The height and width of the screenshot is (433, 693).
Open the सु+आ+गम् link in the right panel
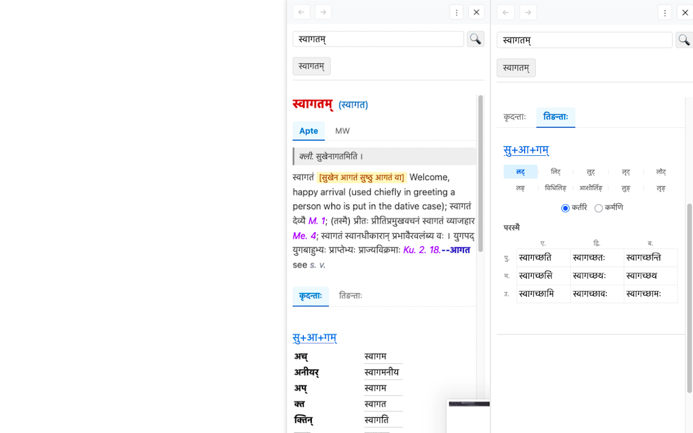click(526, 150)
